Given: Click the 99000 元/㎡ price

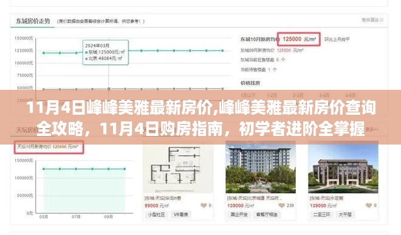Looking at the screenshot, I should point(157,206).
